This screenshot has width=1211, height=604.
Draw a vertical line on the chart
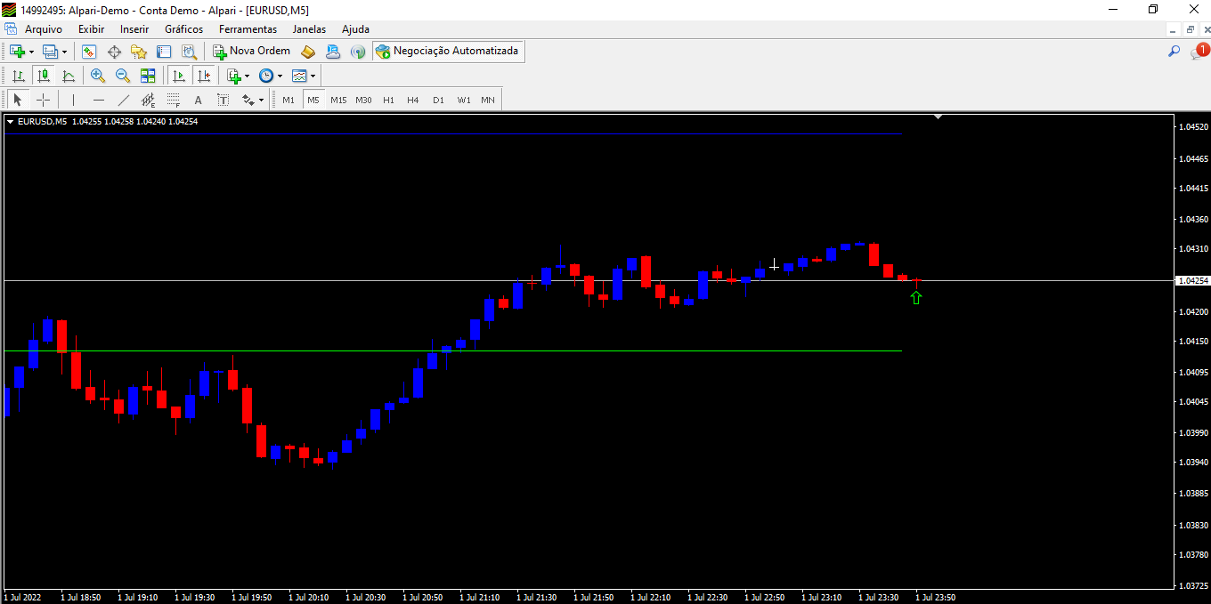pos(73,100)
